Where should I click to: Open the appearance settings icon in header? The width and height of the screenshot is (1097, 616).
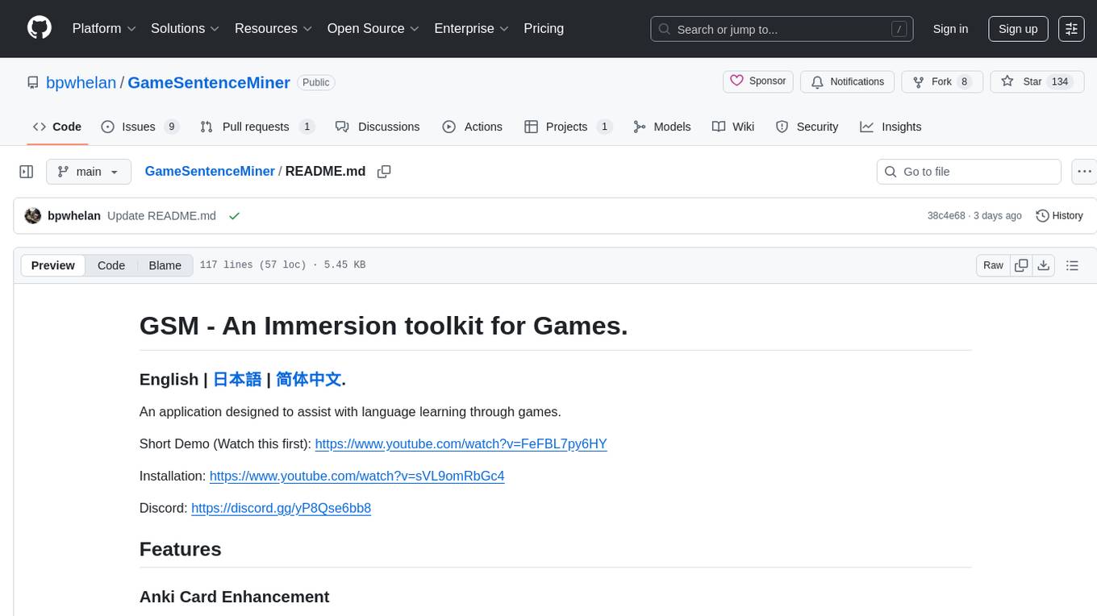coord(1071,29)
